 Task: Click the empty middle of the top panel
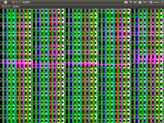click(77, 2)
